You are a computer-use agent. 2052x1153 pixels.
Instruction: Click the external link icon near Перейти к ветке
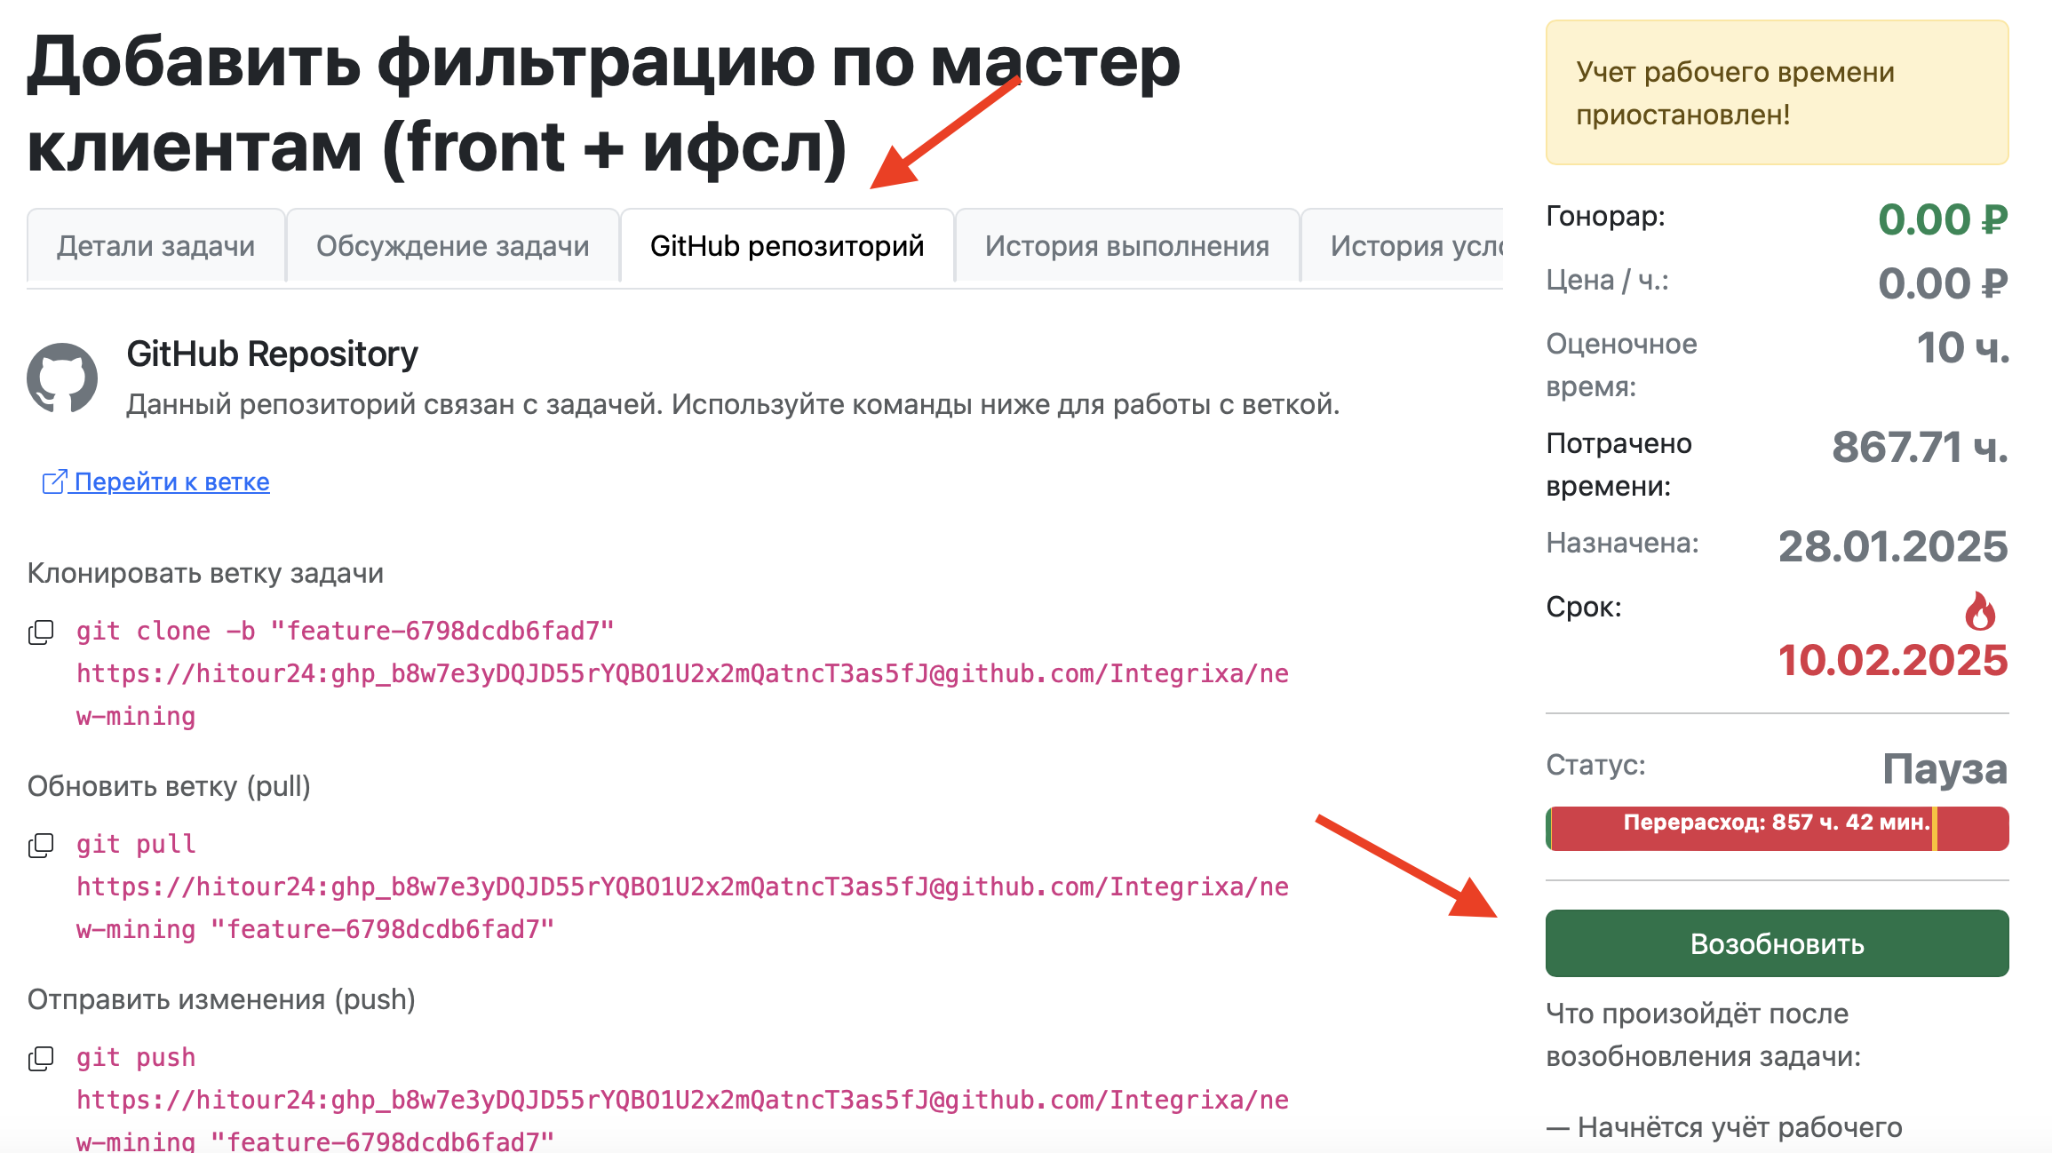pos(54,481)
